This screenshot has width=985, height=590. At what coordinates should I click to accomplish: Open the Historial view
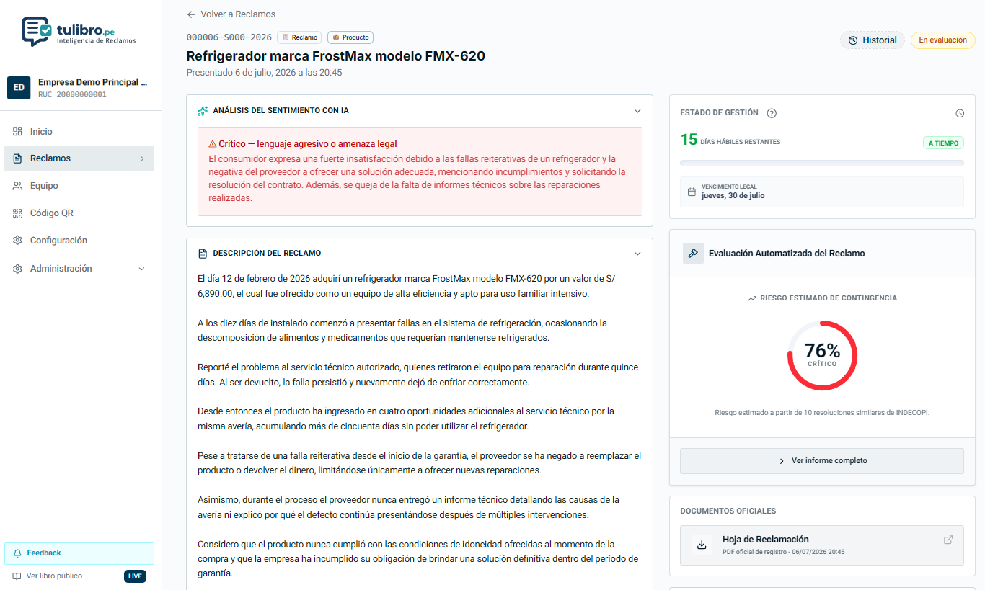point(873,40)
